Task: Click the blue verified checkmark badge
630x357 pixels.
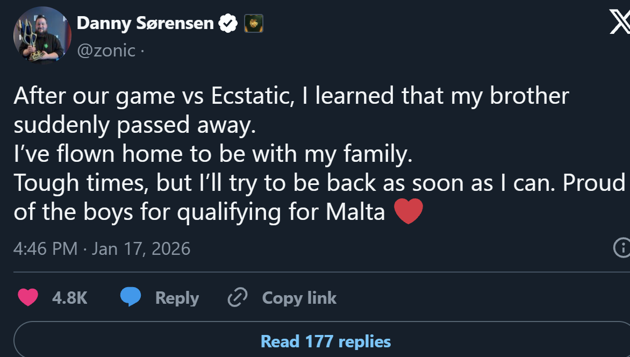Action: (x=228, y=23)
